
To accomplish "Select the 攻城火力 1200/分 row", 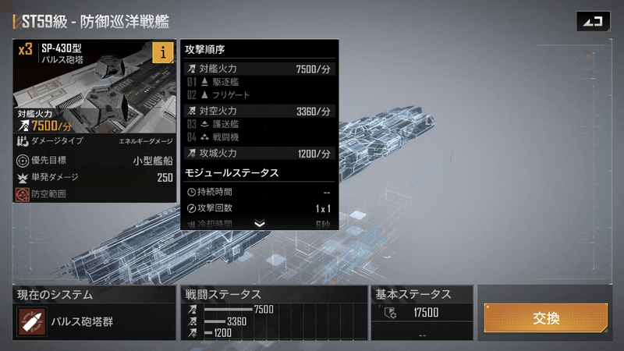I will (259, 154).
